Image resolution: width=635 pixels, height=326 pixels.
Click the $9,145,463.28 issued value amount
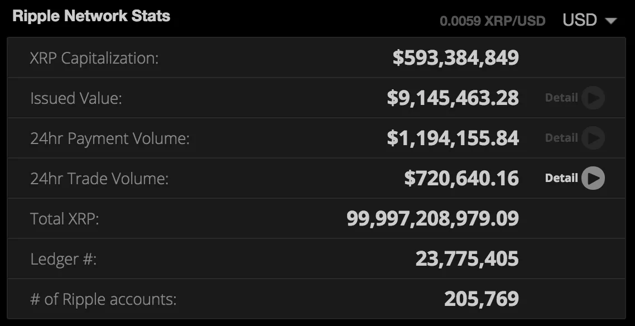(x=453, y=98)
